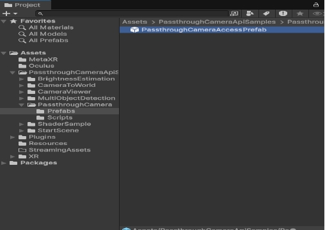Viewport: 325px width, 230px height.
Task: Click the empty StreamingAssets folder icon
Action: [x=22, y=150]
